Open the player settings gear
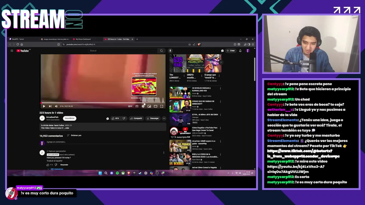 click(143, 106)
